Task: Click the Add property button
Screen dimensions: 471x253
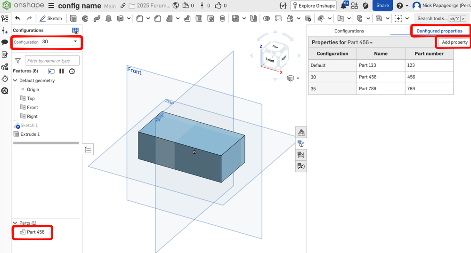Action: 455,42
